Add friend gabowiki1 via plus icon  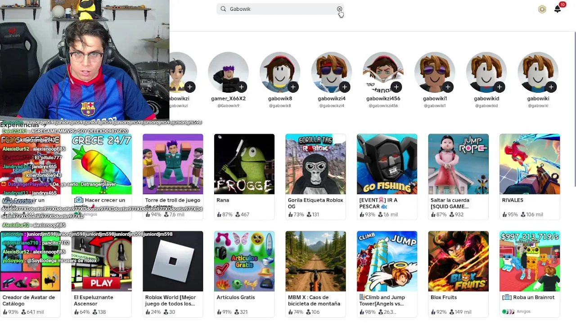click(447, 87)
